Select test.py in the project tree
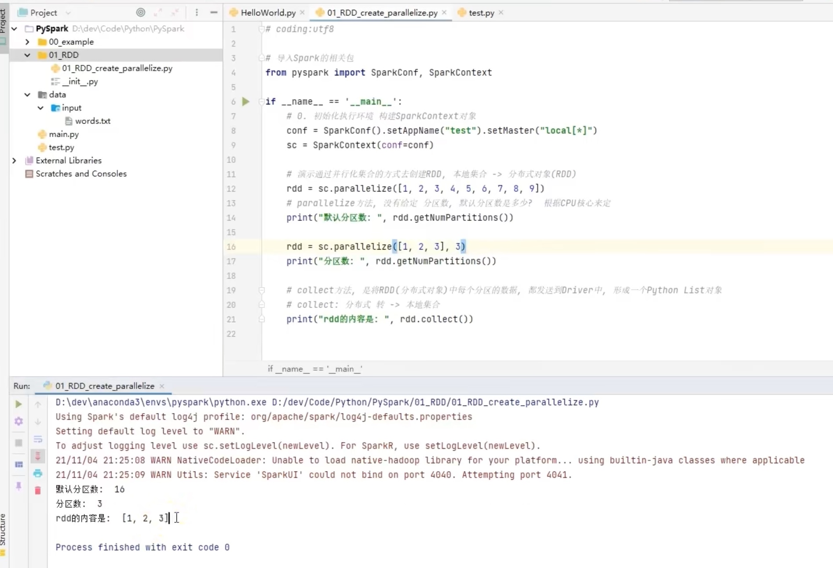This screenshot has width=833, height=568. [56, 147]
